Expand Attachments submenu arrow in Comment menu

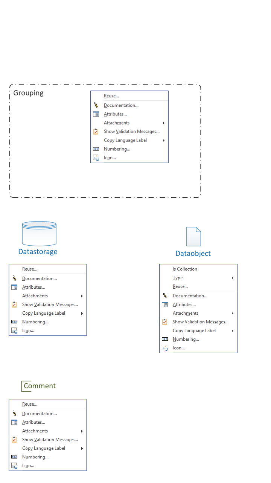pyautogui.click(x=82, y=431)
